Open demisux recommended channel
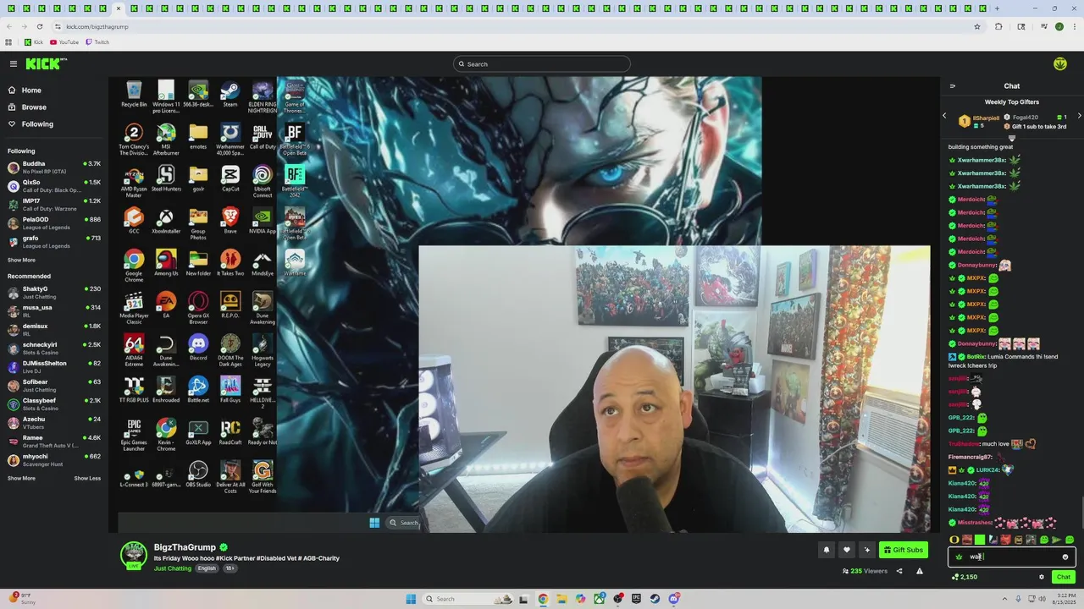Screen dimensions: 1084x609 pyautogui.click(x=54, y=330)
